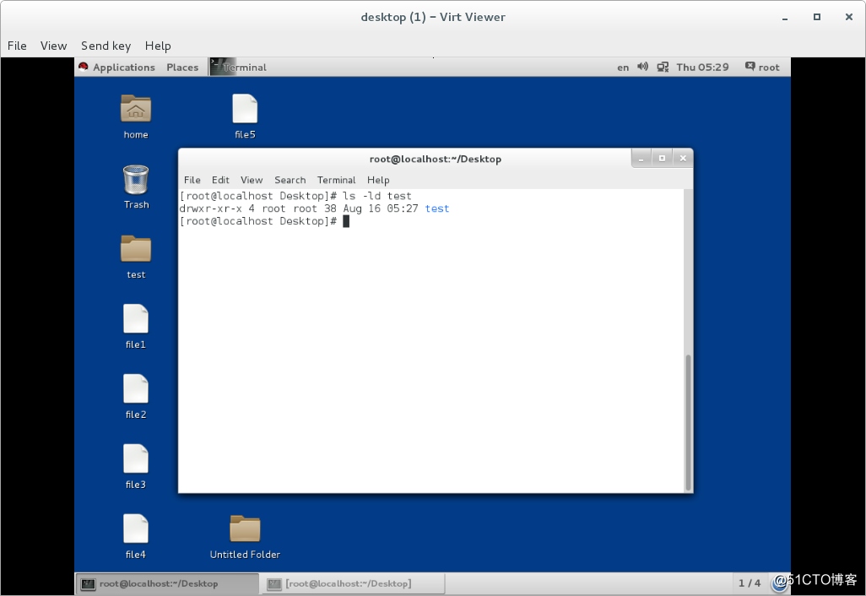Minimize the terminal window

click(x=641, y=159)
